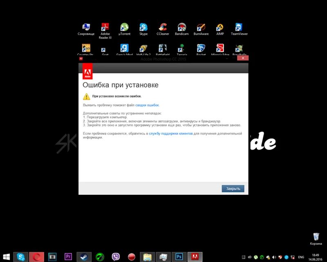
Task: Open Opera browser from the taskbar
Action: pyautogui.click(x=37, y=257)
